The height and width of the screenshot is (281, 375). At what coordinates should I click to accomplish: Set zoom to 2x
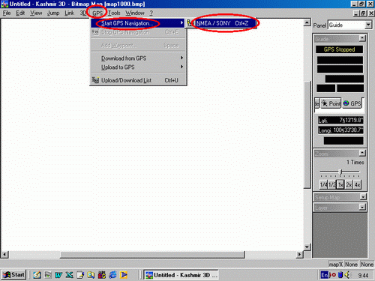tap(349, 184)
